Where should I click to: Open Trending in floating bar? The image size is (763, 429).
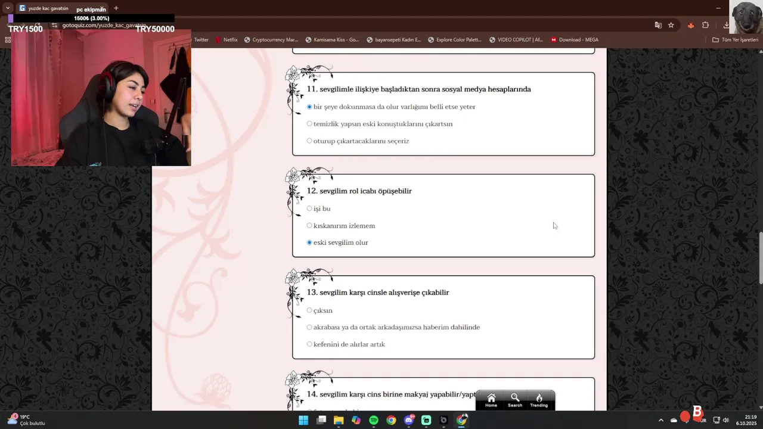coord(539,400)
